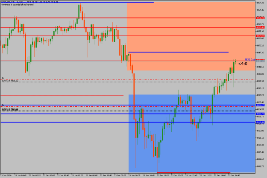
Task: Click the 4930.25 price scale value
Action: point(260,95)
